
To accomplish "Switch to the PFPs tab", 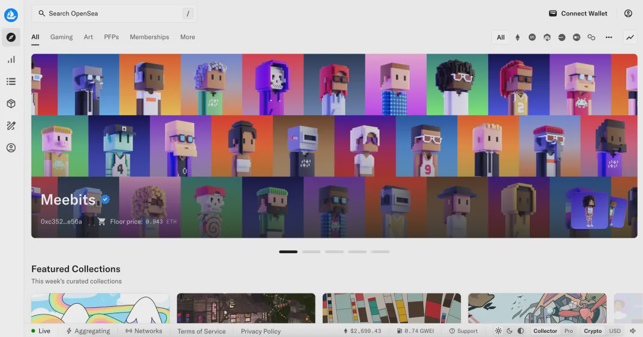I will point(111,37).
